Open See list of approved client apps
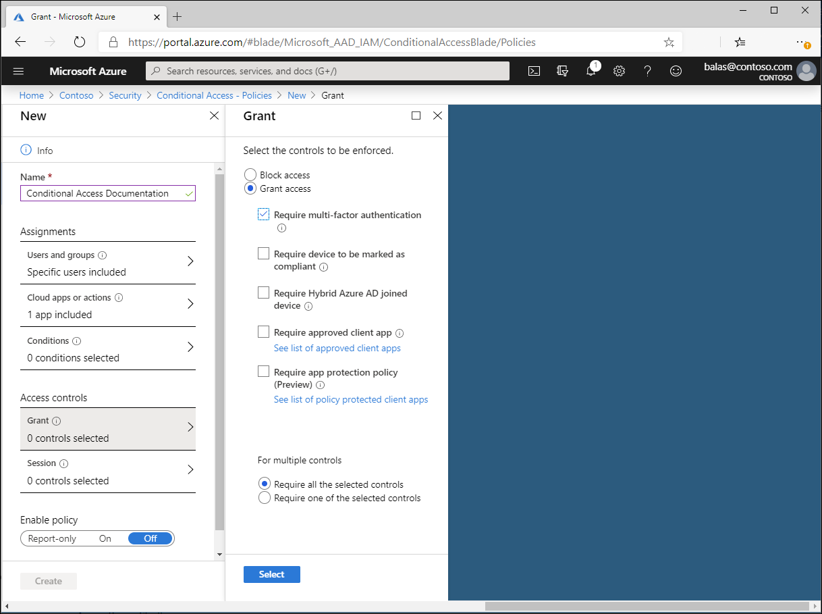 [x=337, y=348]
